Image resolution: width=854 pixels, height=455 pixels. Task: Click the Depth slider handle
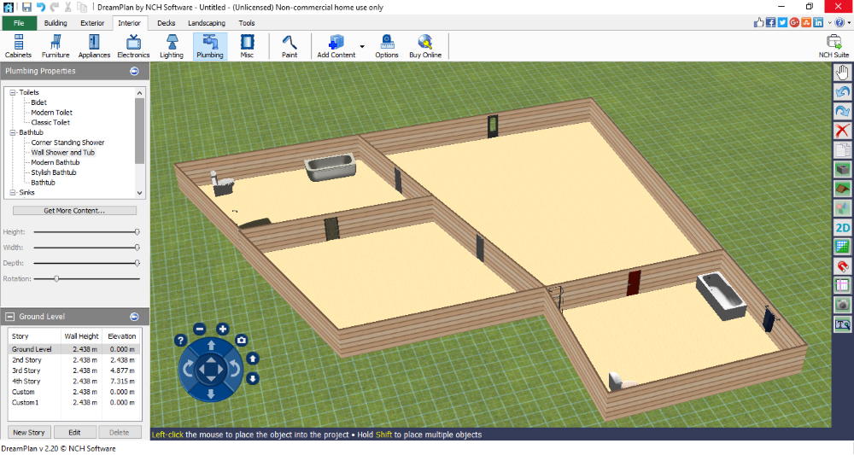(x=137, y=263)
